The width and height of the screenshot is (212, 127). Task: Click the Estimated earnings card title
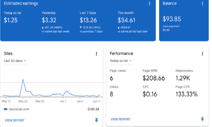[21, 3]
